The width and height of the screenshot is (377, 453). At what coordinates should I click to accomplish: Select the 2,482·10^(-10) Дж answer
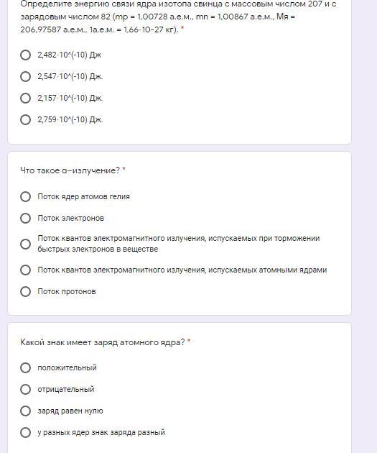(25, 55)
